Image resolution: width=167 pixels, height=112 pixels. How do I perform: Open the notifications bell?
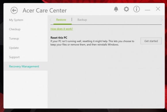tap(116, 9)
